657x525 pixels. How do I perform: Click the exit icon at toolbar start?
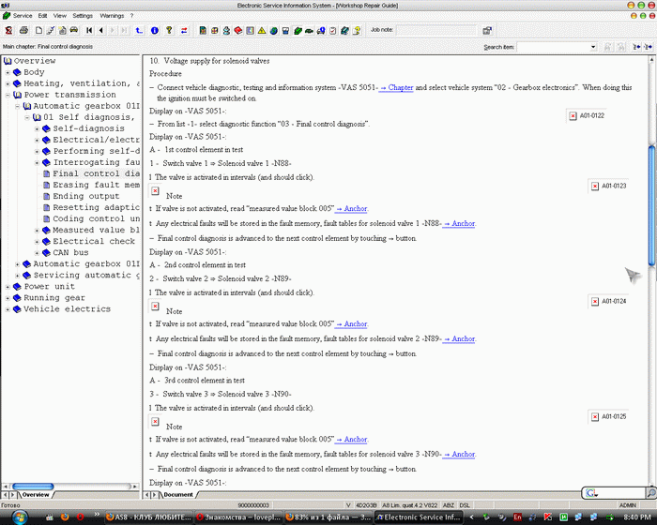(8, 31)
